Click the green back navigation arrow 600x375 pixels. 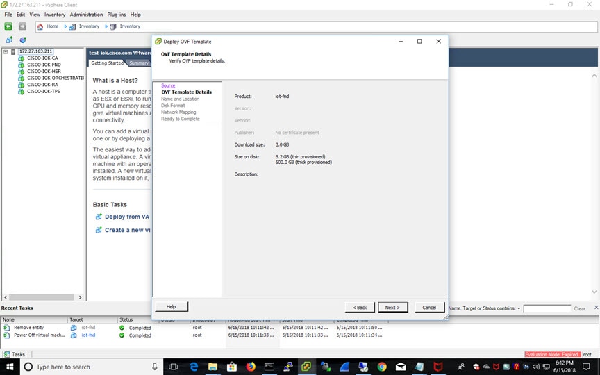click(x=8, y=26)
